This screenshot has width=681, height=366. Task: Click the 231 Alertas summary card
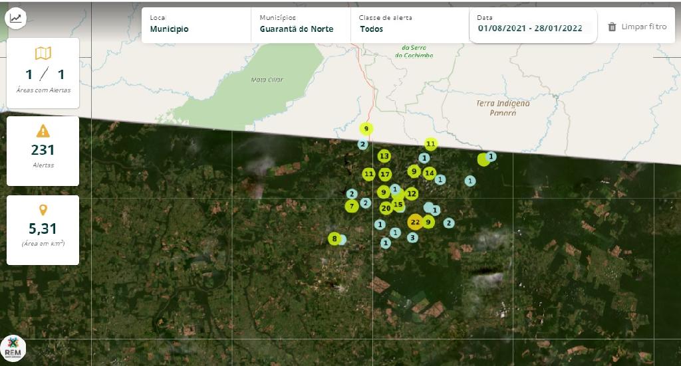point(43,151)
